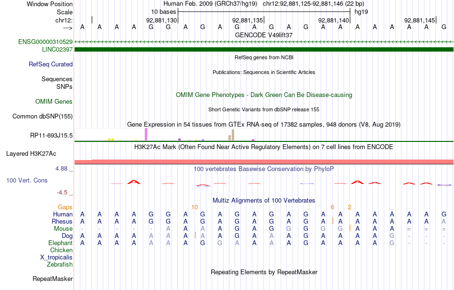Image resolution: width=454 pixels, height=290 pixels.
Task: Open Short Genetic Variants from dbSNP title
Action: point(264,109)
